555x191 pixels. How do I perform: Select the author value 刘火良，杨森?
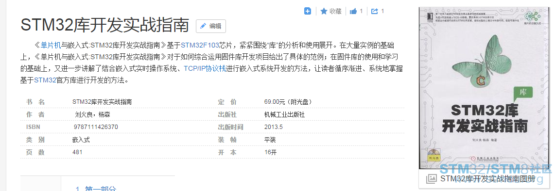pyautogui.click(x=93, y=115)
